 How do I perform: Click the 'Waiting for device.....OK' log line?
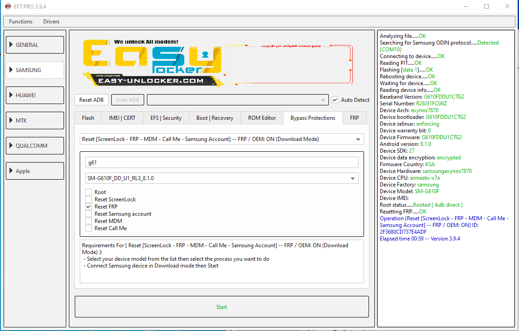408,83
